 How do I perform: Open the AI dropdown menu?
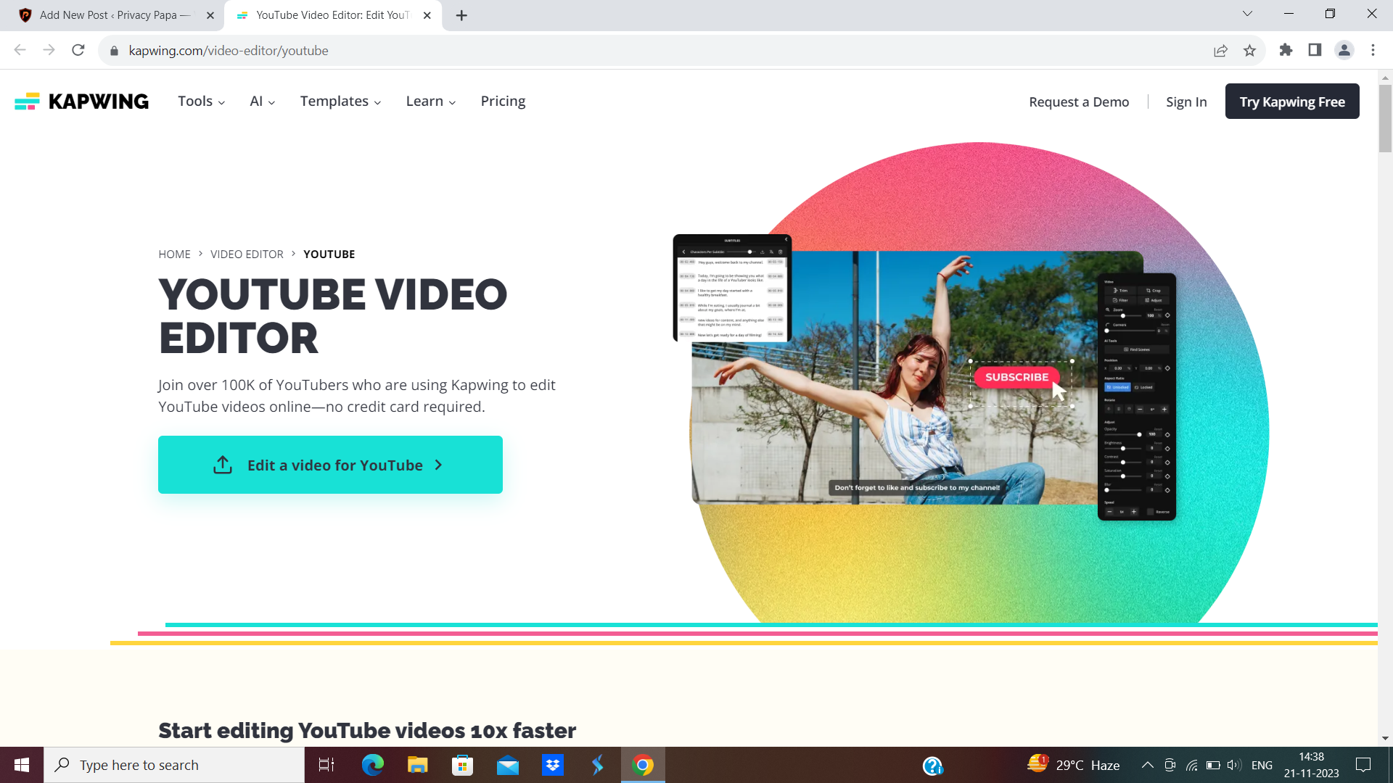262,101
